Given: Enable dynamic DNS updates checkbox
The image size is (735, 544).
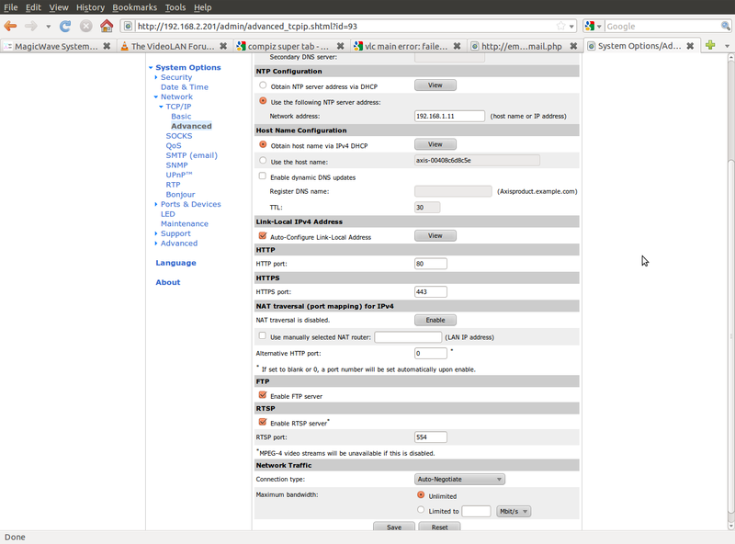Looking at the screenshot, I should click(x=263, y=176).
